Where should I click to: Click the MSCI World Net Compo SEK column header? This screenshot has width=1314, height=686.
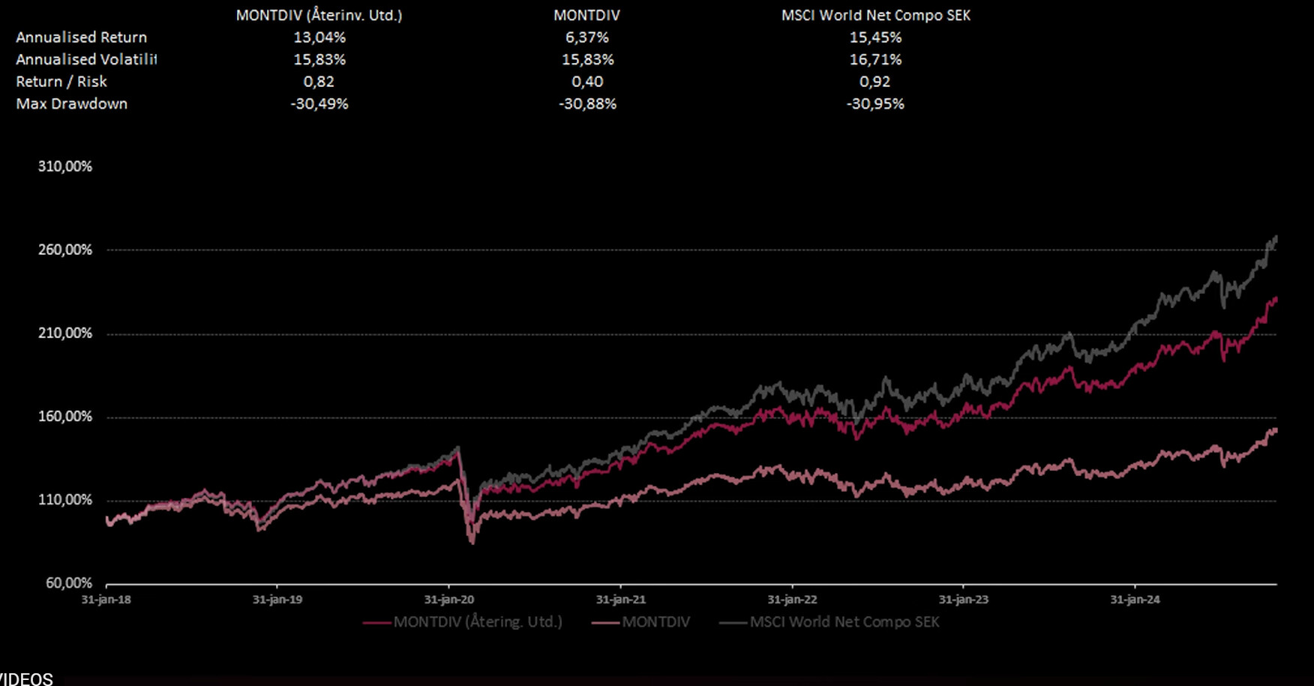[875, 15]
